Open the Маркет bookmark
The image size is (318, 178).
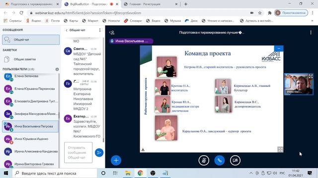(x=90, y=21)
